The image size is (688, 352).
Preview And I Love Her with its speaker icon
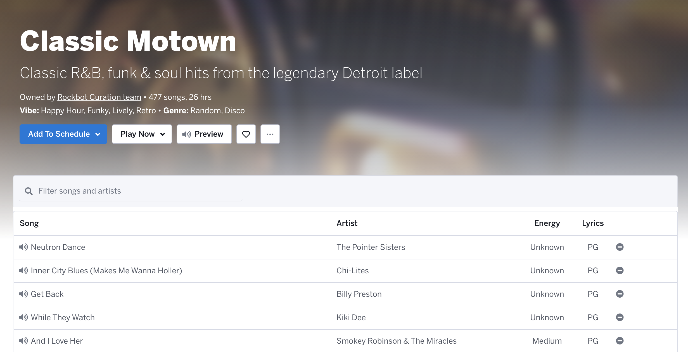point(23,341)
